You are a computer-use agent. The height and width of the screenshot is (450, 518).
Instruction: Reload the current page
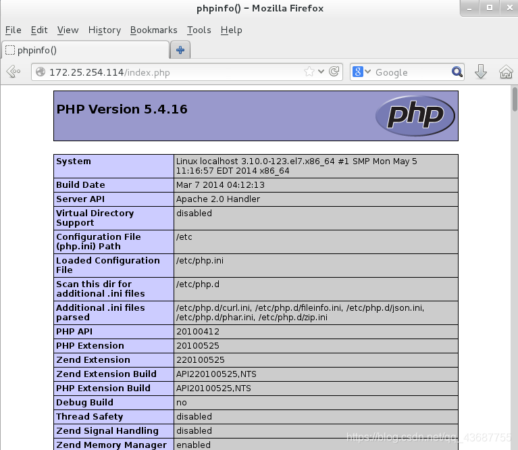coord(334,72)
